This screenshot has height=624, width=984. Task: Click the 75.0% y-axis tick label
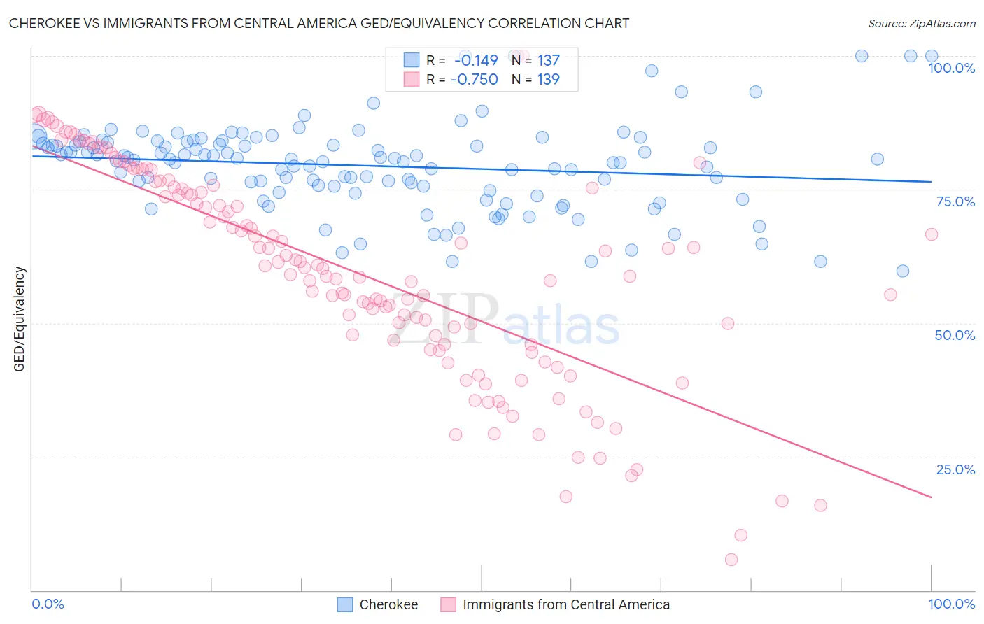955,201
